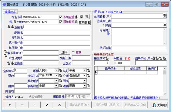171x112 pixels.
Task: Click scroll-up arrow of barcode table
Action: [x=165, y=69]
